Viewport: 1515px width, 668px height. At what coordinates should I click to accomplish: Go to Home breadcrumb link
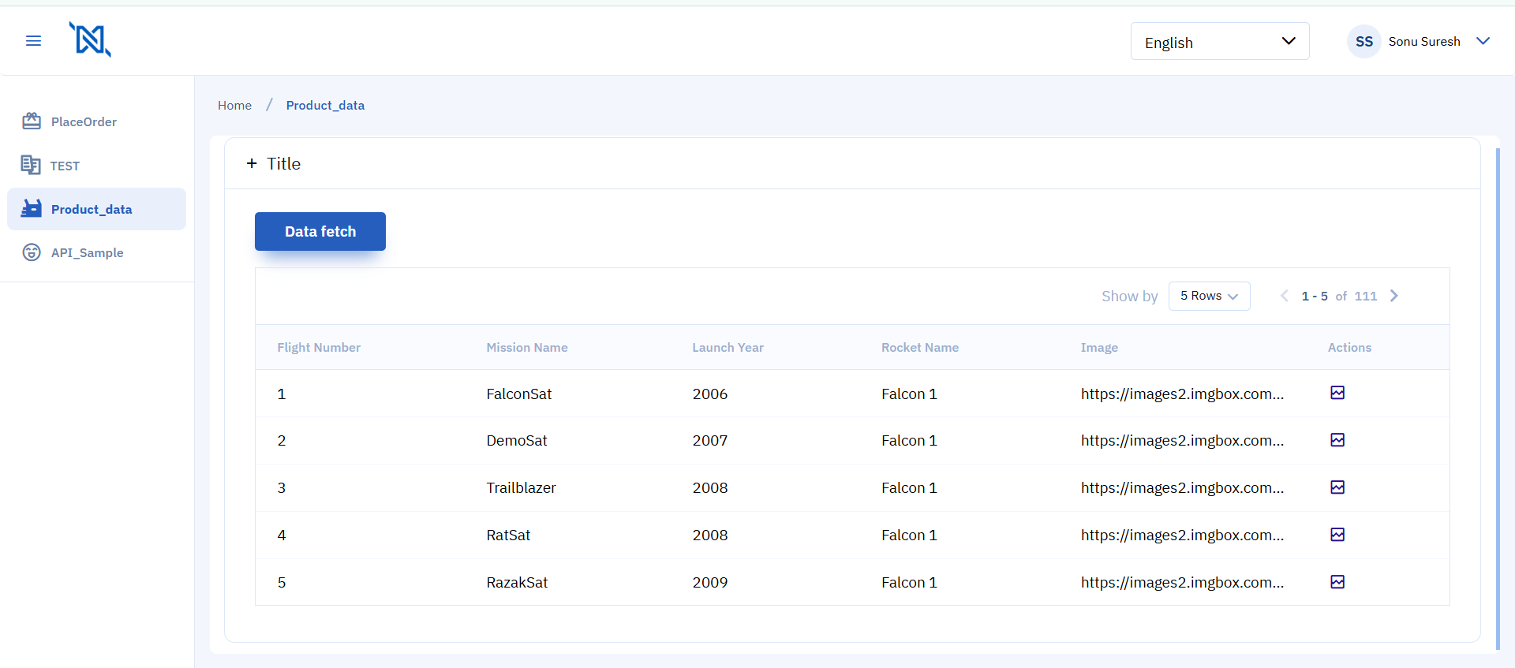click(x=234, y=105)
